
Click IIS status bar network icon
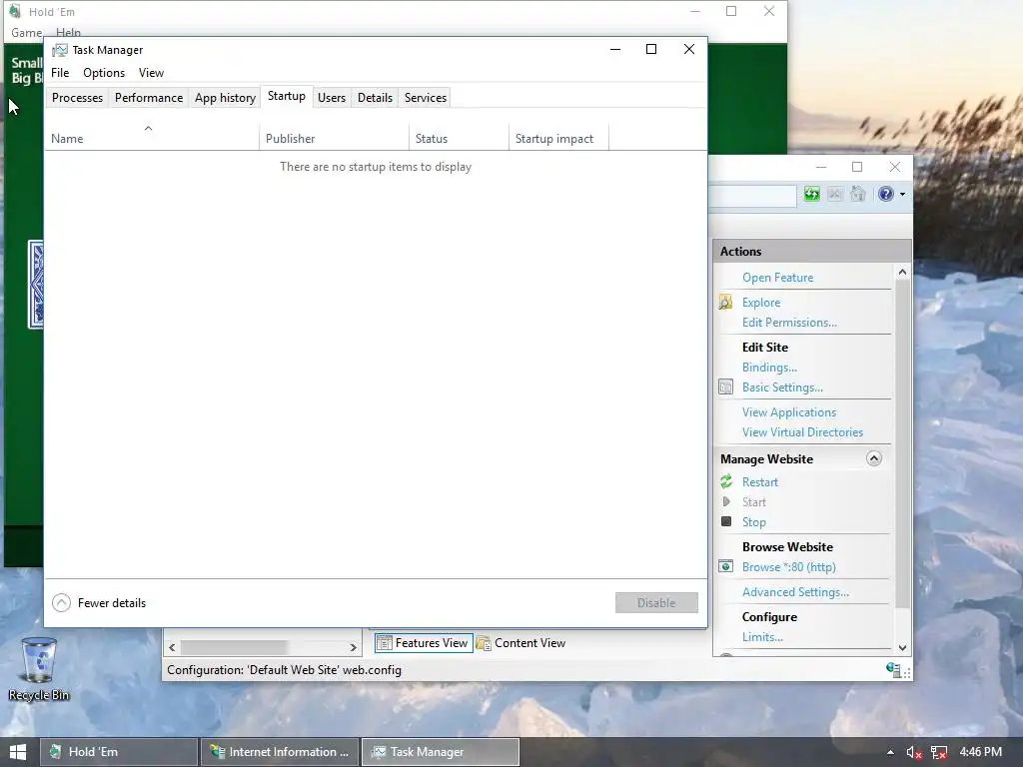pyautogui.click(x=893, y=670)
